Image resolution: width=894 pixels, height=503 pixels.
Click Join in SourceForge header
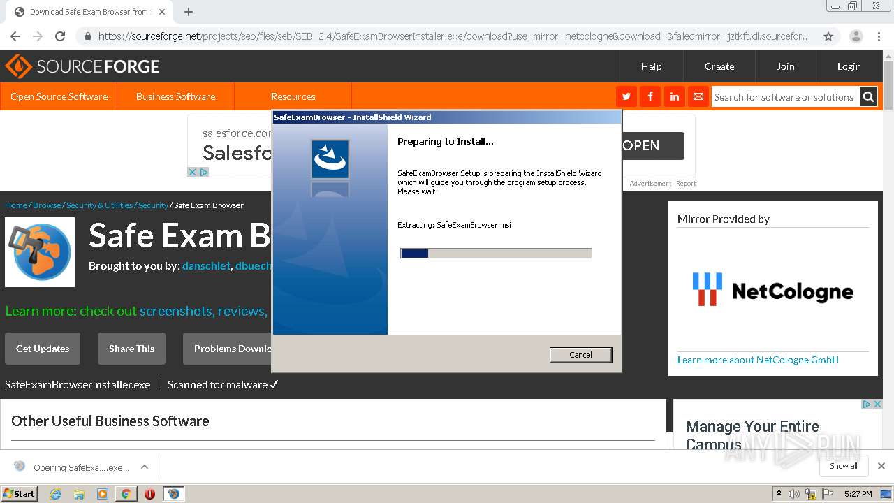pyautogui.click(x=786, y=66)
